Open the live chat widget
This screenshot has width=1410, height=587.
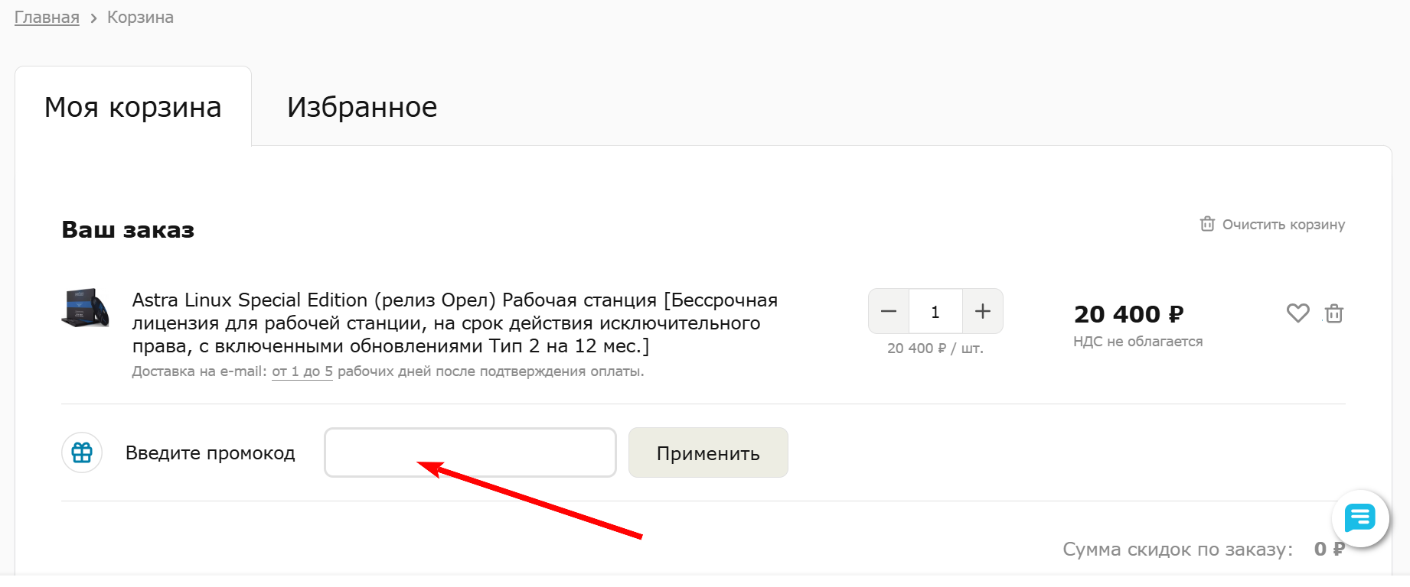coord(1359,518)
